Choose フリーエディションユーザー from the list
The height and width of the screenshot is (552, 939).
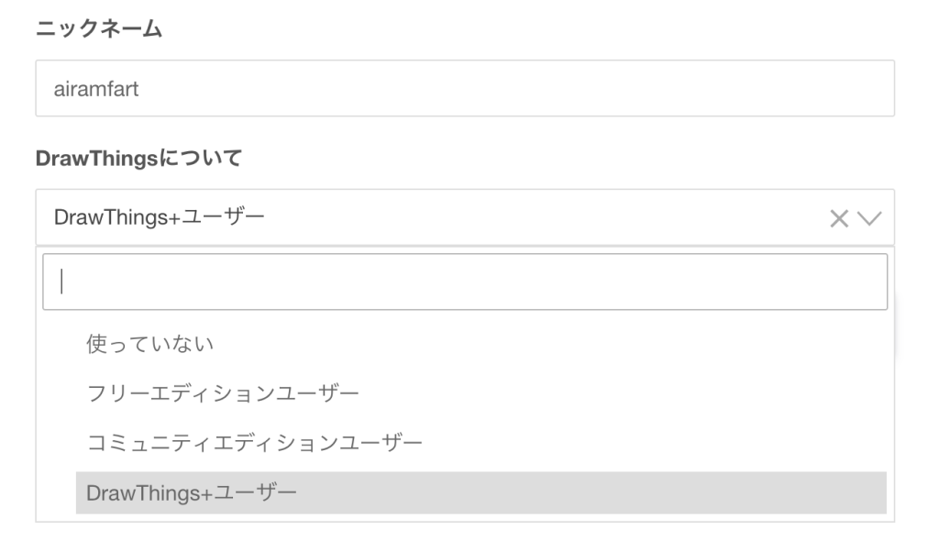tap(223, 393)
